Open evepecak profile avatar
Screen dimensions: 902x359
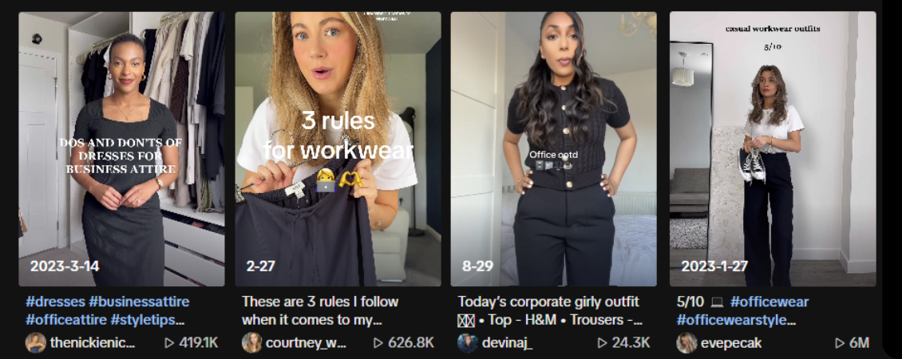(x=686, y=343)
